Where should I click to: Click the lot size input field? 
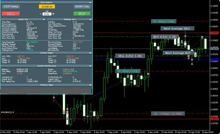(x=47, y=14)
